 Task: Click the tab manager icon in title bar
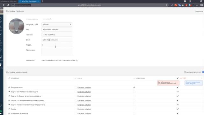(185, 1)
